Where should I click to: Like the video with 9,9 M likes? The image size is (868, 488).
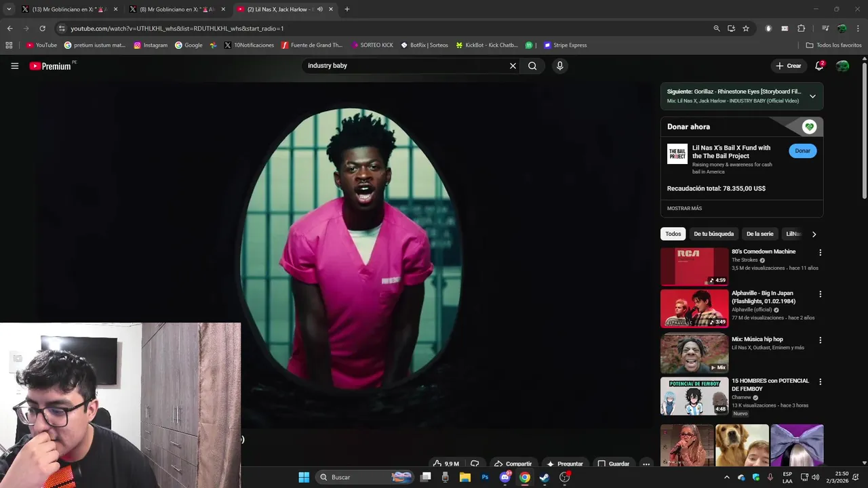click(x=446, y=464)
